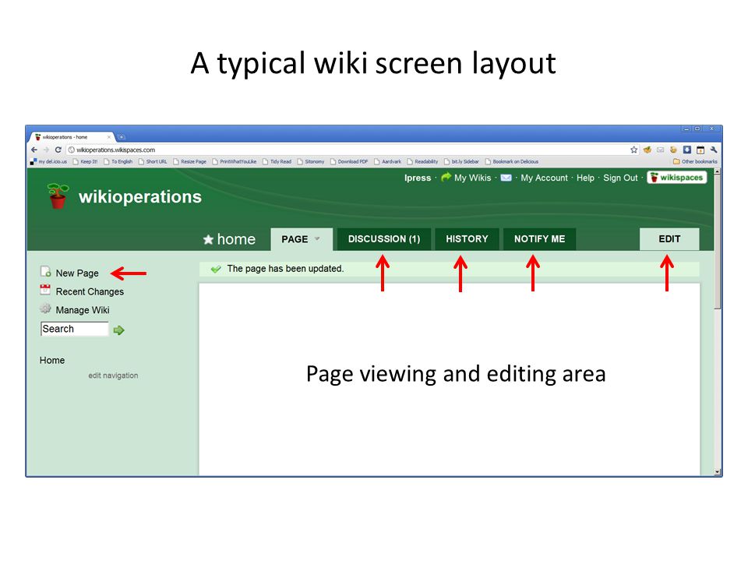Click the EDIT button
The height and width of the screenshot is (561, 748).
click(669, 239)
